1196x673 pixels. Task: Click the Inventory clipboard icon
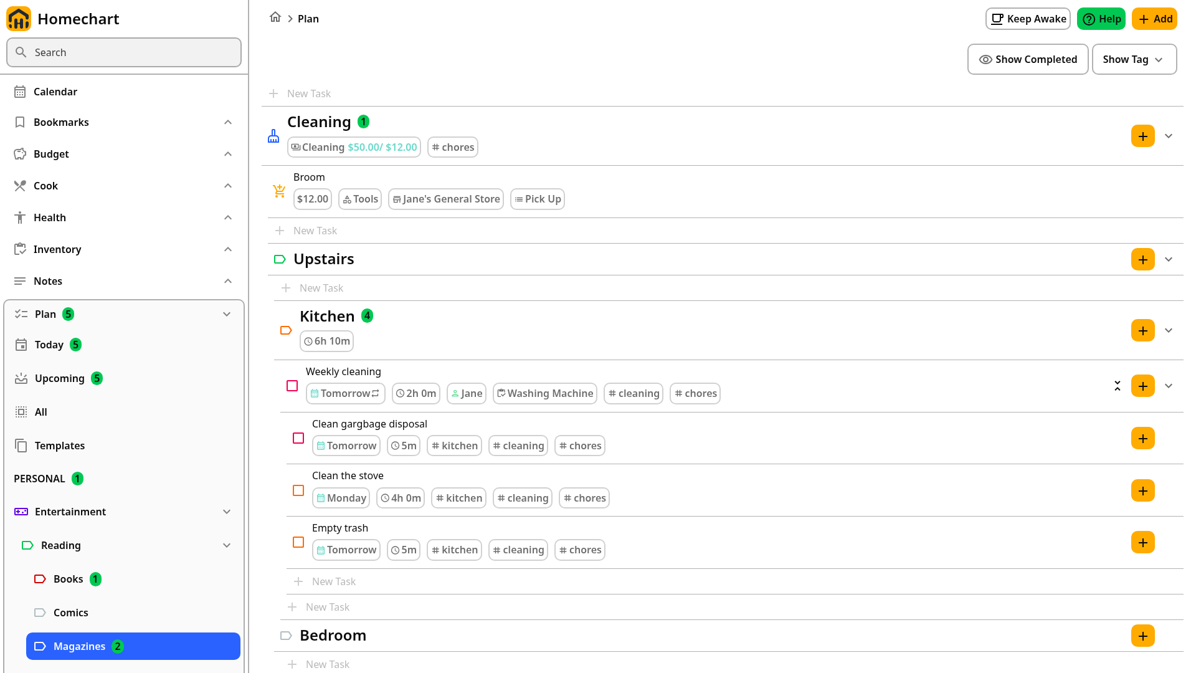coord(20,249)
